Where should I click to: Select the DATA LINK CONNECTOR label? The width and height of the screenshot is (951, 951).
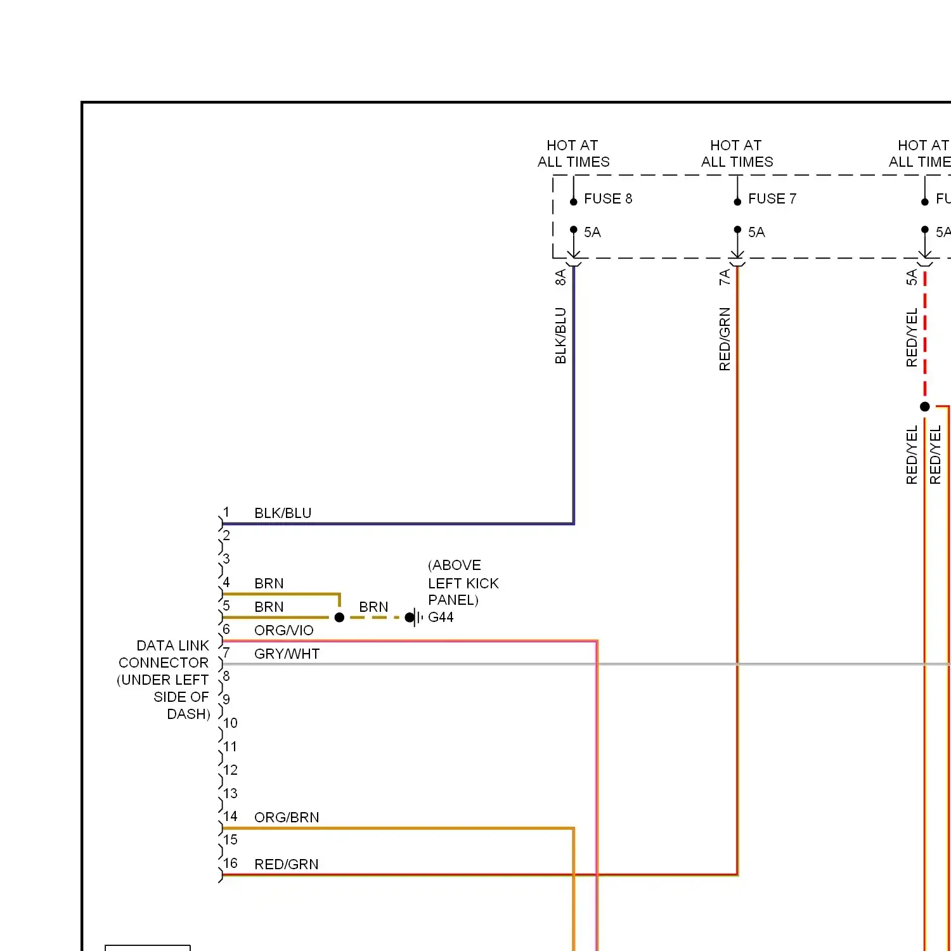point(164,680)
